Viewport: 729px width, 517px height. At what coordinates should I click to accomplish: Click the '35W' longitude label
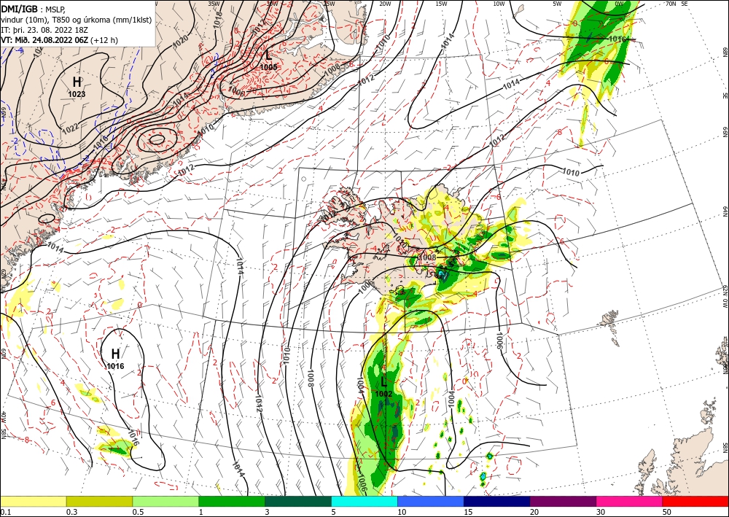point(214,3)
